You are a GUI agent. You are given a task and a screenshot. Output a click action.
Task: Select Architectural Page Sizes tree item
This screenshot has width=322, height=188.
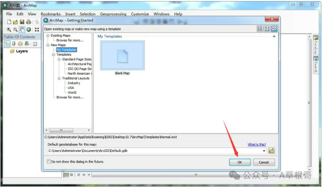80,64
